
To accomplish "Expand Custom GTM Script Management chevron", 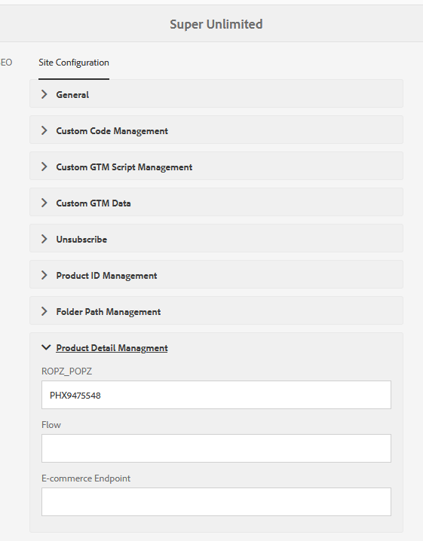I will [44, 167].
